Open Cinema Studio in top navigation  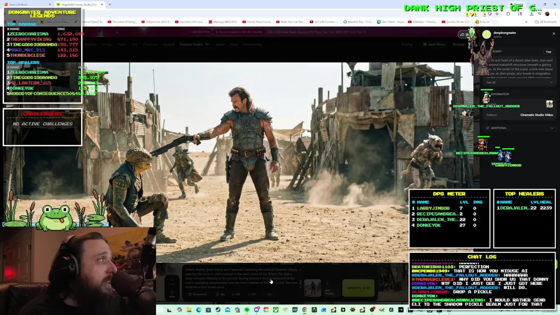191,44
